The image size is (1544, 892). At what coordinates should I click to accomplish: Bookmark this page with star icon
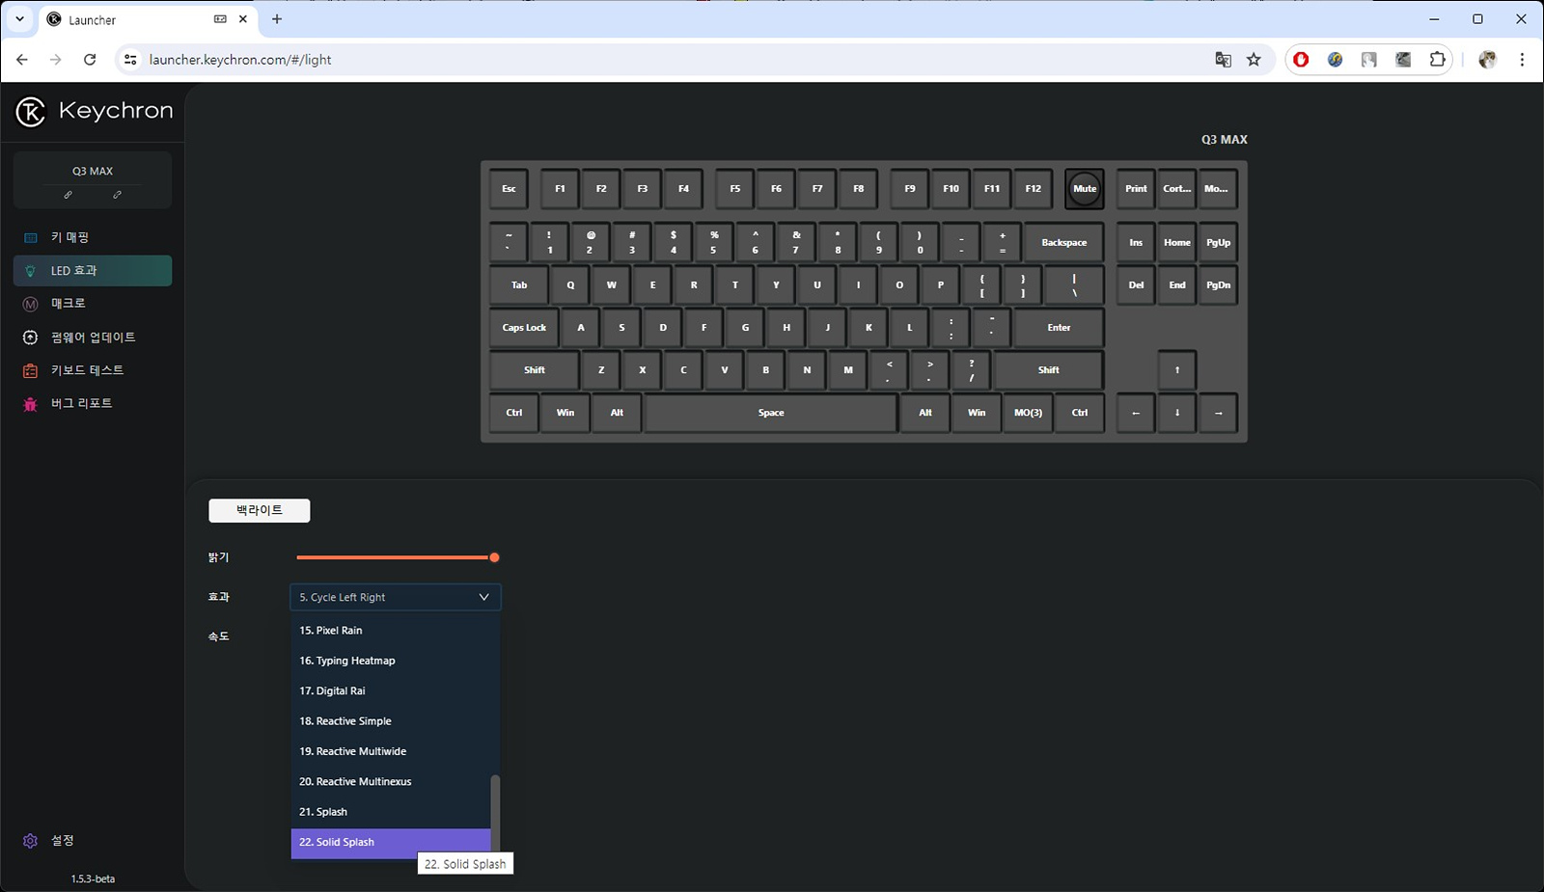pos(1254,60)
